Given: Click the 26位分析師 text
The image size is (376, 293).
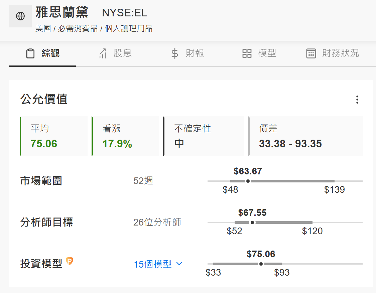Looking at the screenshot, I should [x=157, y=222].
